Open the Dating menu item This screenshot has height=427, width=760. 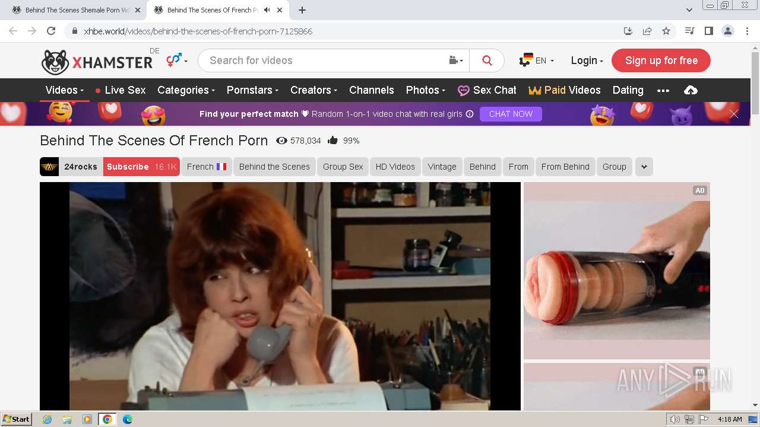[x=628, y=90]
